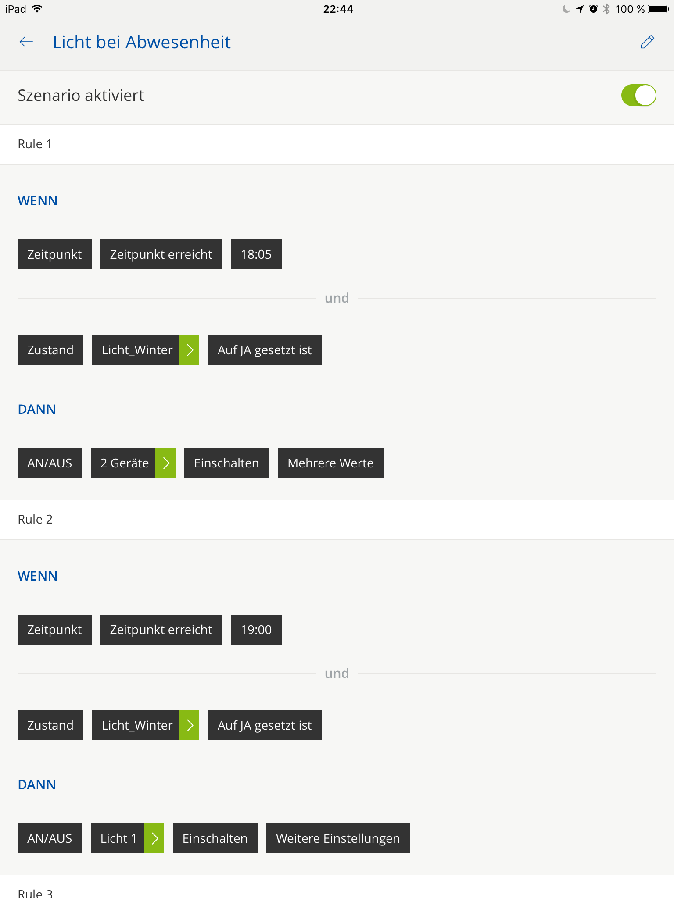
Task: Tap Mehrere Werte in Rule 1
Action: click(x=330, y=463)
